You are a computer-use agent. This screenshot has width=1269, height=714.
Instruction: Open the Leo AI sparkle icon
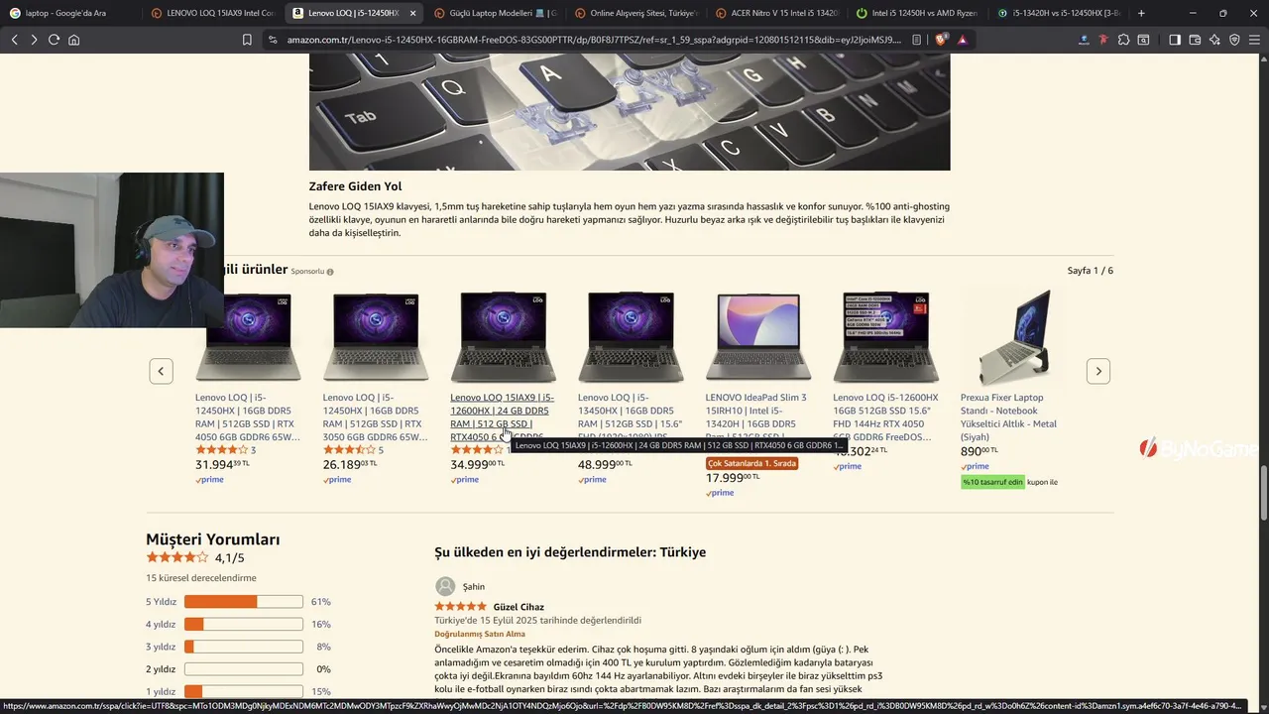1214,40
